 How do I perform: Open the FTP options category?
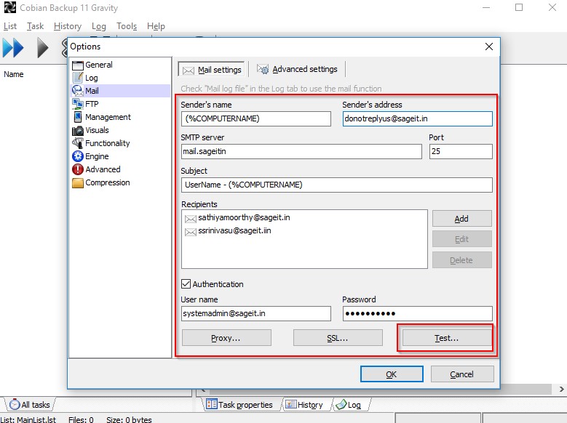pos(91,104)
